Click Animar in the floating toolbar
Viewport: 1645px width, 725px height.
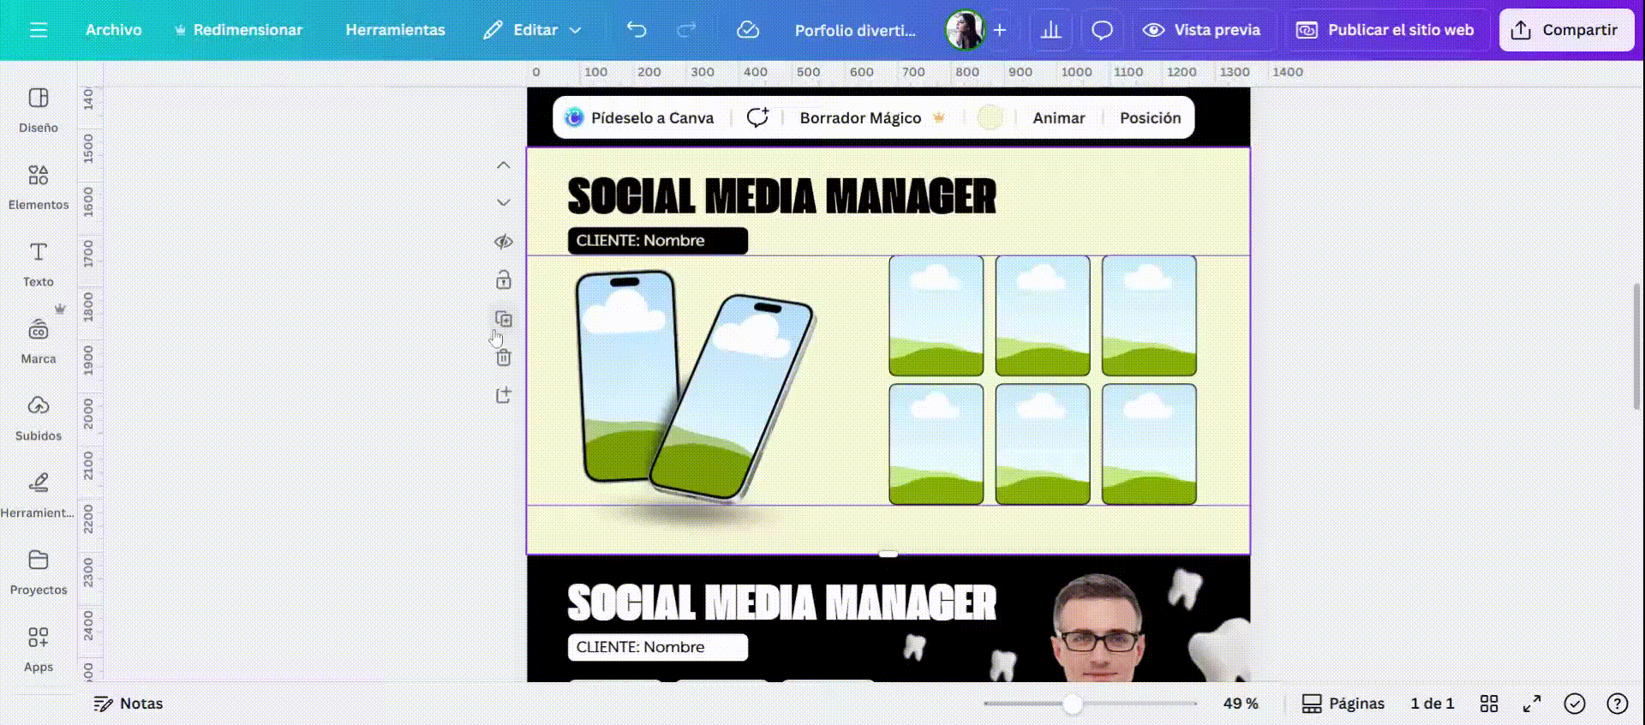(x=1058, y=117)
